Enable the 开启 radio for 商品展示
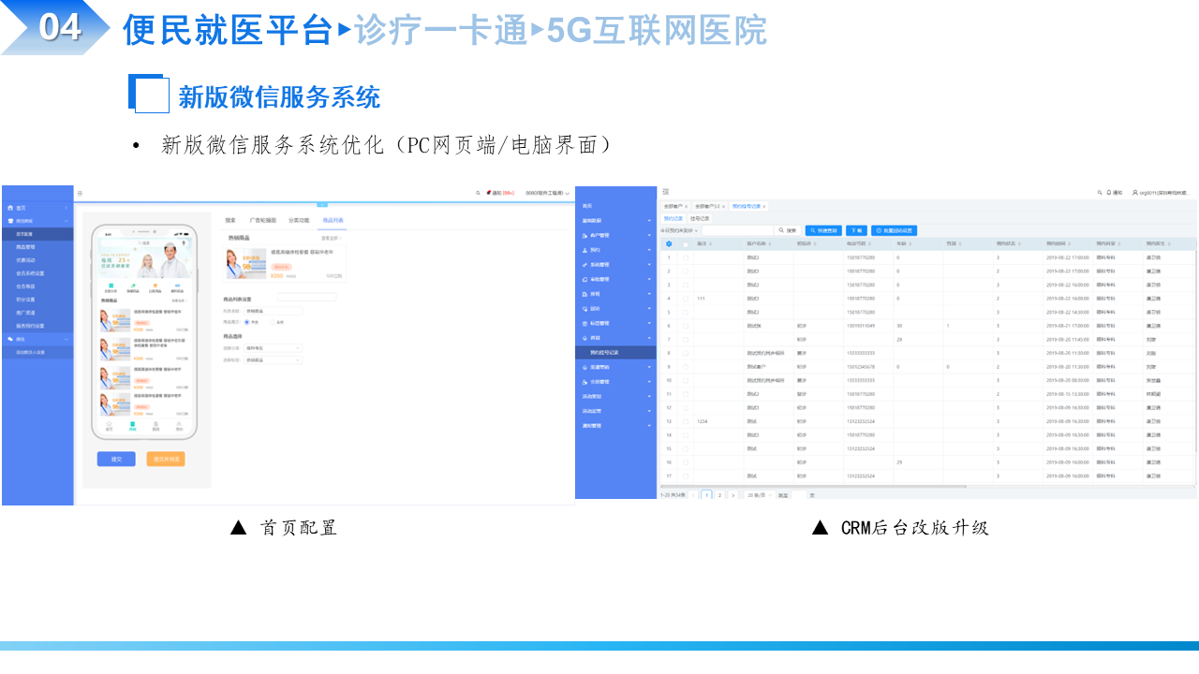This screenshot has width=1199, height=674. tap(246, 322)
